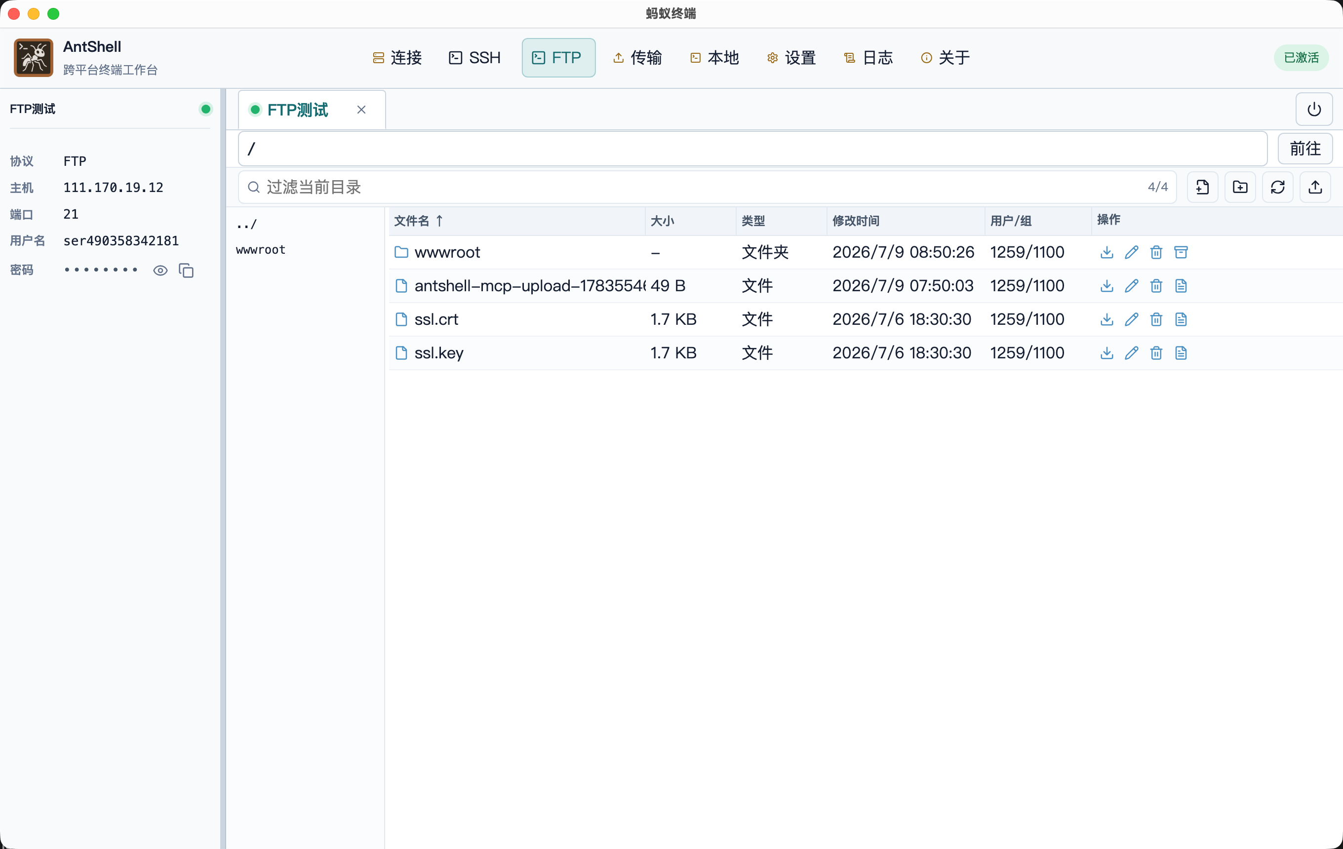Refresh the remote directory listing
Image resolution: width=1343 pixels, height=849 pixels.
[1278, 187]
